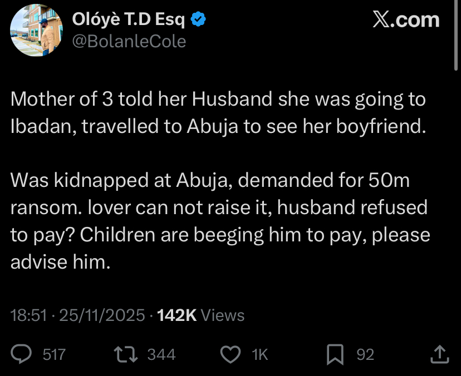Select the heart icon to unlike later

coord(230,354)
